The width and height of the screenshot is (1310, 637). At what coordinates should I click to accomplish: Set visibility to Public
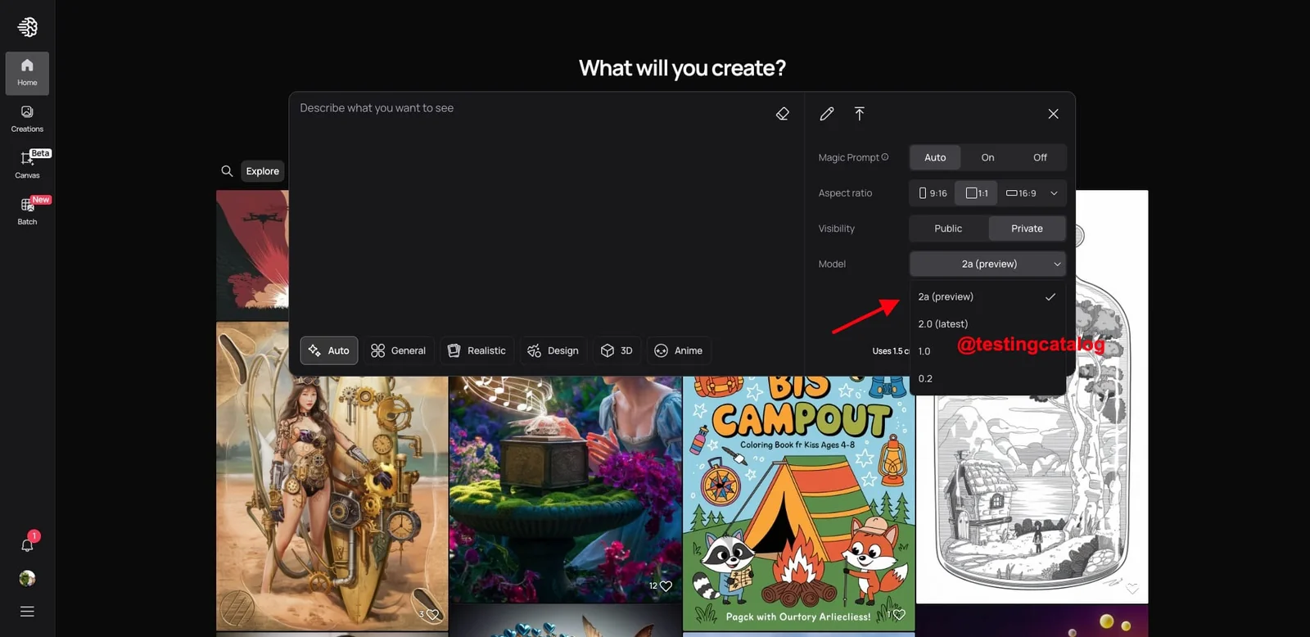click(948, 228)
